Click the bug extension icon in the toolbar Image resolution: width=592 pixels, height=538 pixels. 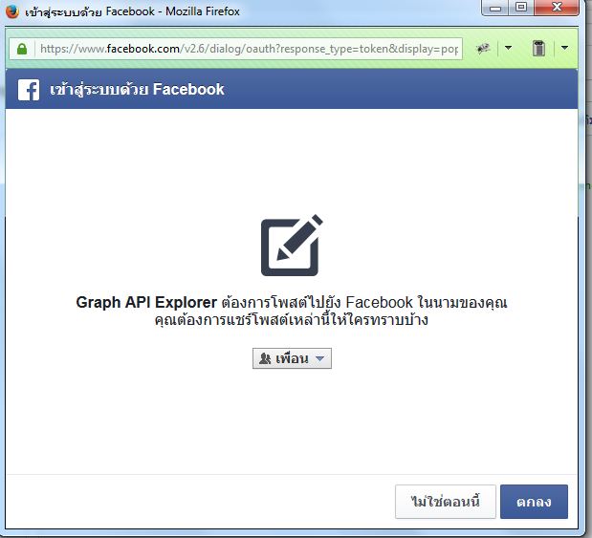coord(483,49)
